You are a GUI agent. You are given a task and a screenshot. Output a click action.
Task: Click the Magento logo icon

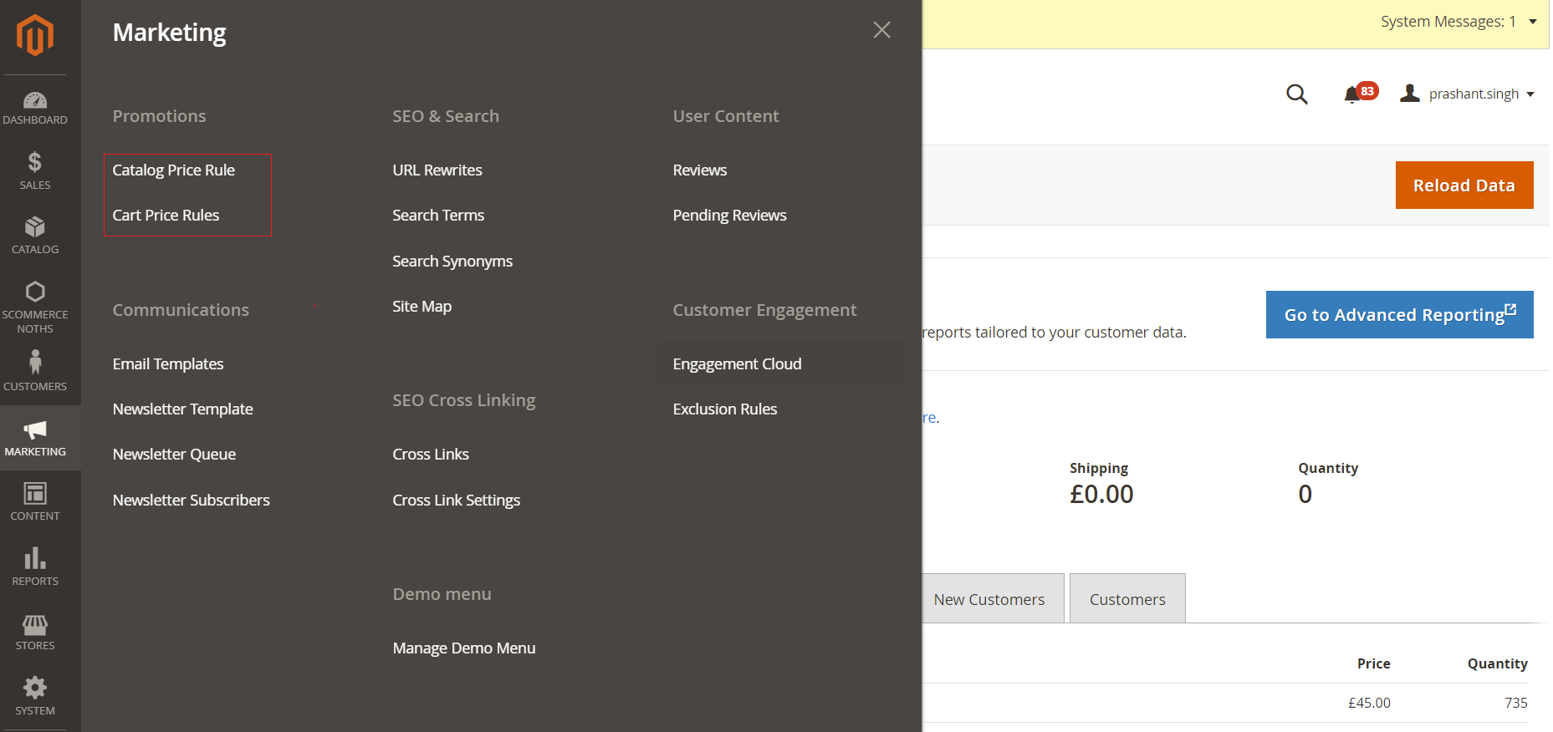[35, 35]
